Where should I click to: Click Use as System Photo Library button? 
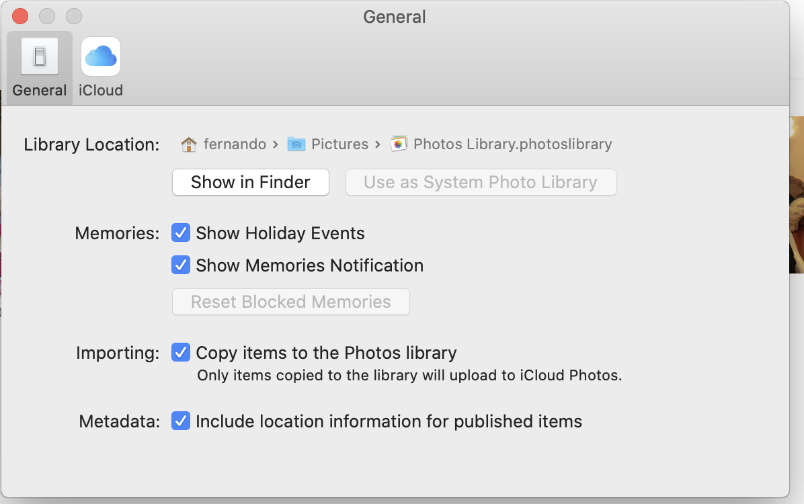pos(481,182)
